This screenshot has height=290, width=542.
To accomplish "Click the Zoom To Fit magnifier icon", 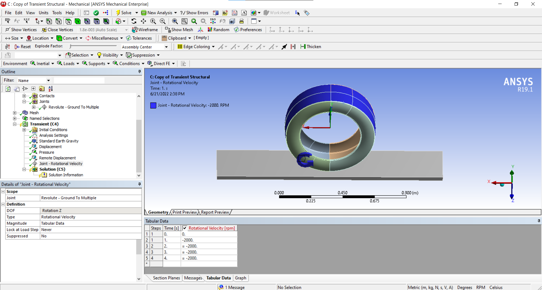I will [175, 21].
